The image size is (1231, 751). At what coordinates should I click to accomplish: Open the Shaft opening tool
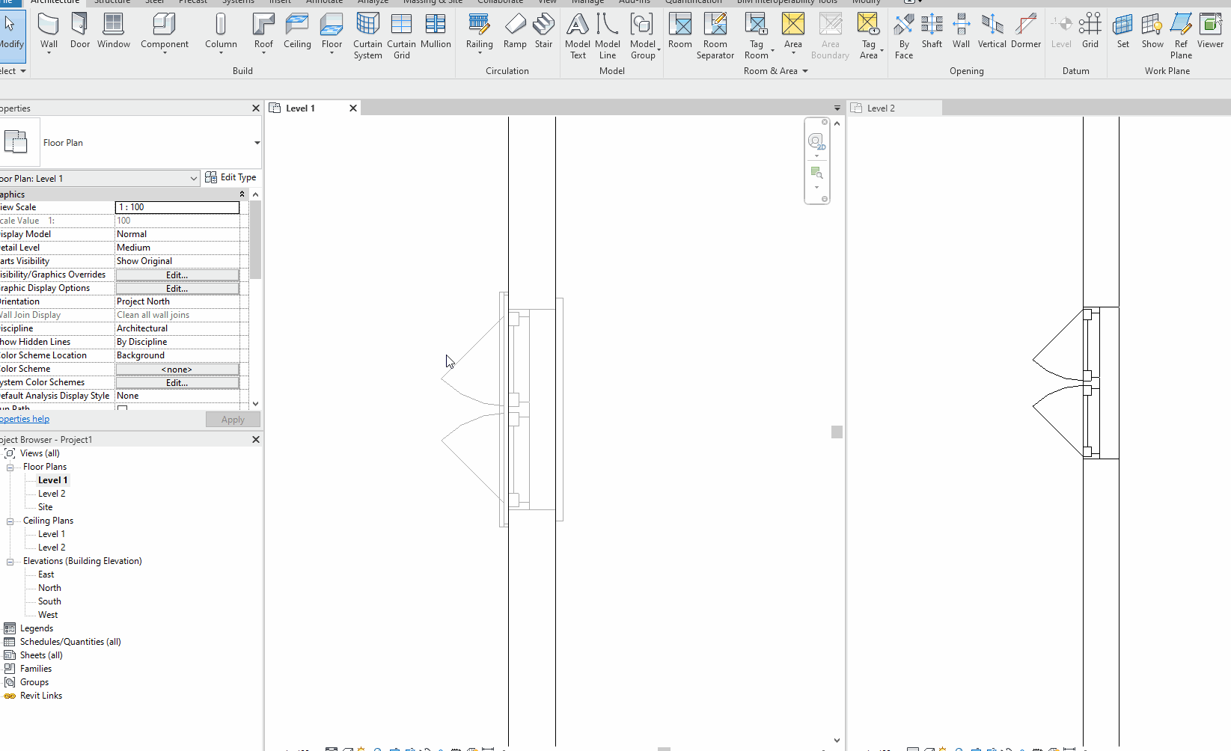click(x=932, y=31)
